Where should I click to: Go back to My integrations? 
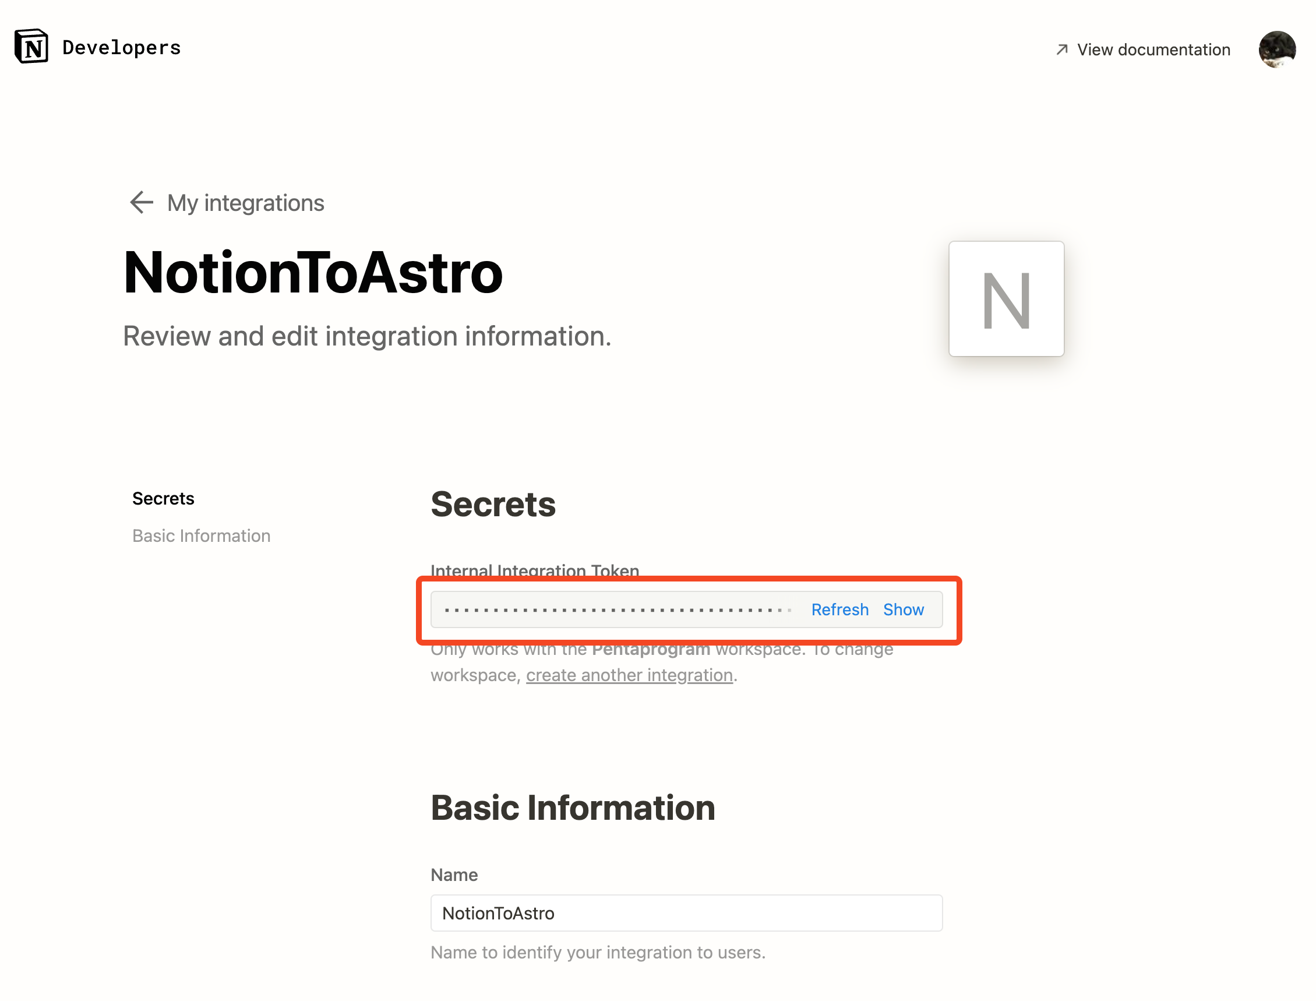click(x=245, y=203)
